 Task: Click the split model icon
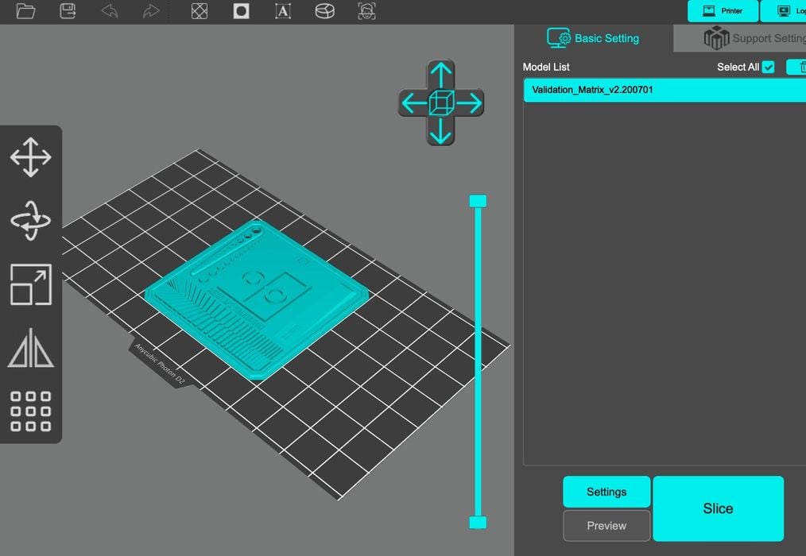click(x=324, y=11)
